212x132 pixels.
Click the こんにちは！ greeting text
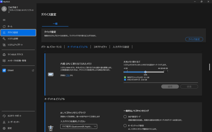pyautogui.click(x=13, y=7)
